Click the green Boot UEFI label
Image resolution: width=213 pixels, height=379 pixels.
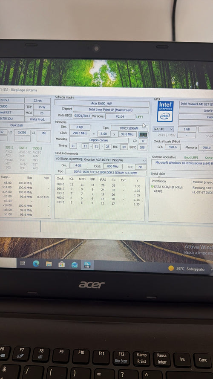pos(191,157)
